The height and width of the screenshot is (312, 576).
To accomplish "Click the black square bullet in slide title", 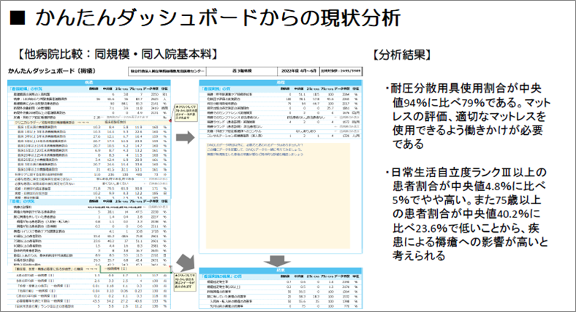I will tap(16, 17).
